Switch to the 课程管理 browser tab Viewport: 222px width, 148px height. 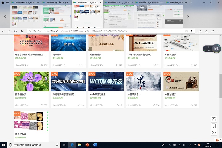(182, 2)
